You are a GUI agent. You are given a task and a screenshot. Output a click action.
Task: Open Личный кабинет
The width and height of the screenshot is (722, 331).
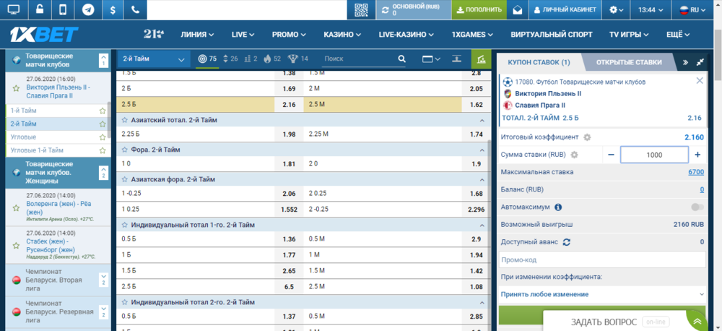coord(565,9)
